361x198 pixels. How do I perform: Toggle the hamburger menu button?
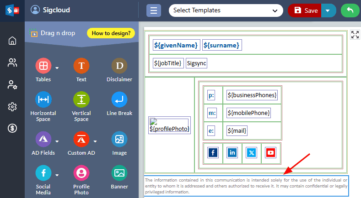tap(154, 10)
